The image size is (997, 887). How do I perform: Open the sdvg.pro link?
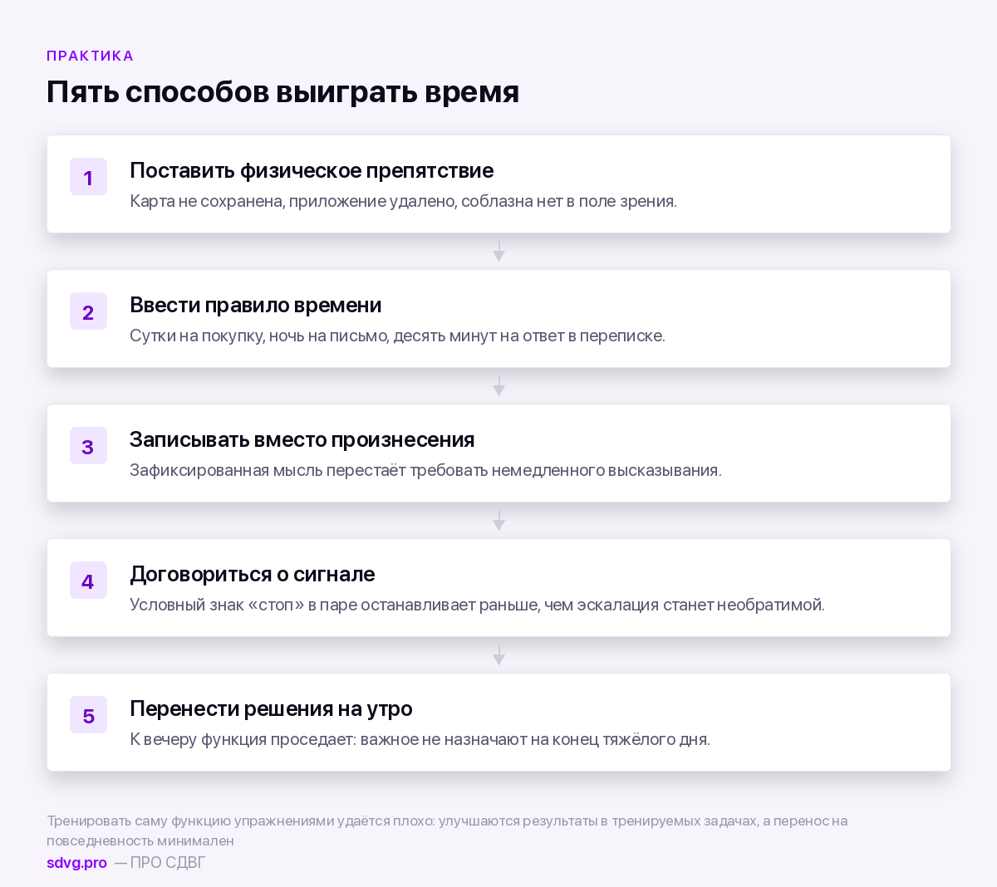click(x=76, y=862)
